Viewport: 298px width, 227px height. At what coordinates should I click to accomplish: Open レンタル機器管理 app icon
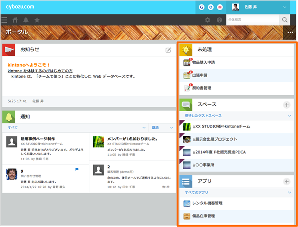(187, 203)
